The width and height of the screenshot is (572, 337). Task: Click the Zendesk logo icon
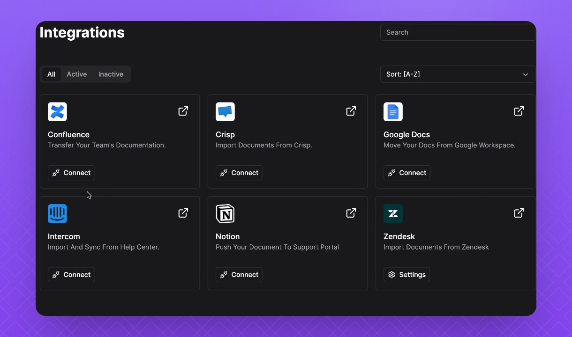click(393, 213)
